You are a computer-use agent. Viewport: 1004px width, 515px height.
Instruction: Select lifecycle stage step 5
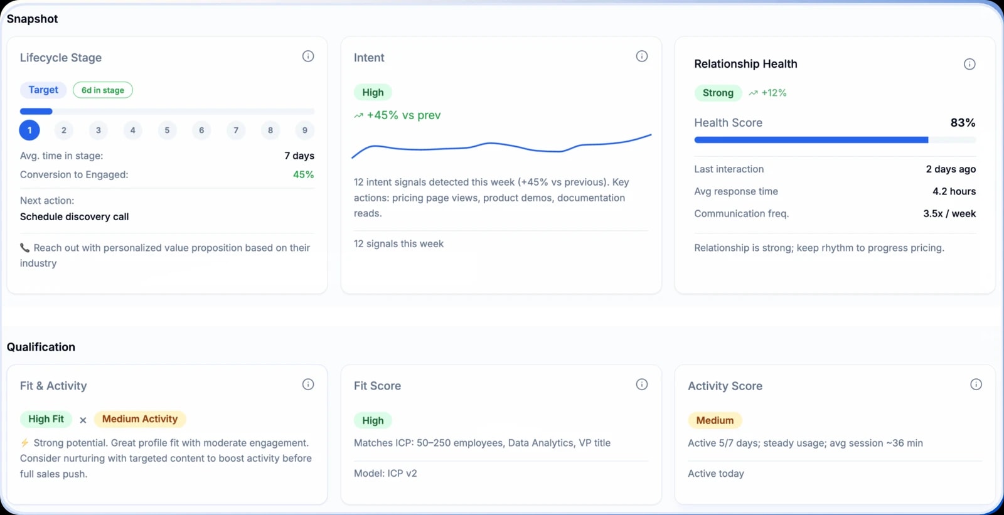pos(167,130)
